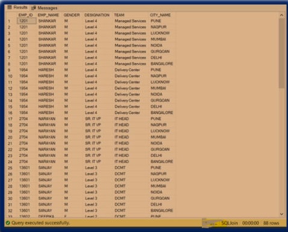Viewport: 288px width, 232px height.
Task: Select the 13601 cell in row 25
Action: click(25, 167)
